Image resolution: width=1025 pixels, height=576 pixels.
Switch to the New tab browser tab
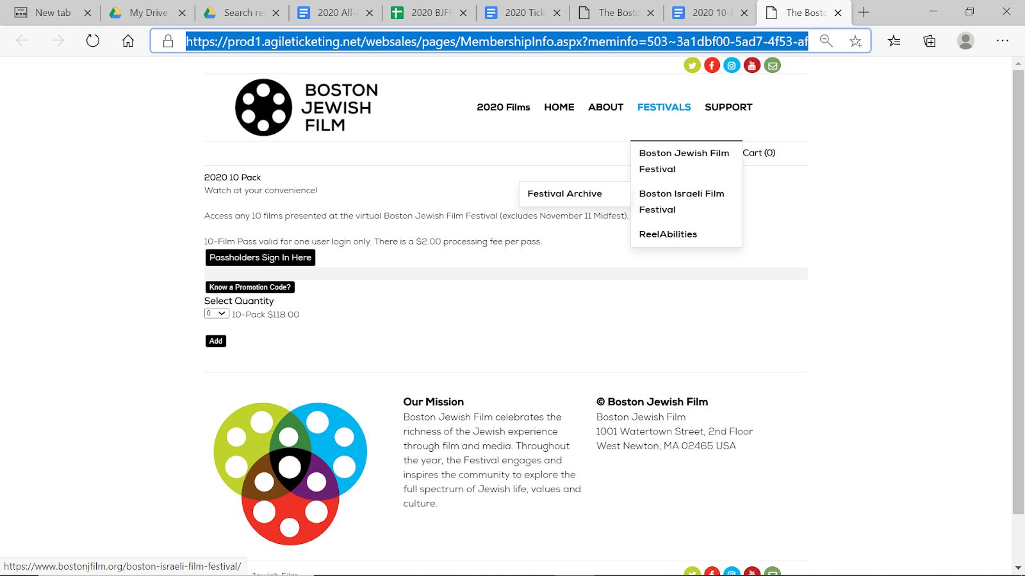[53, 13]
